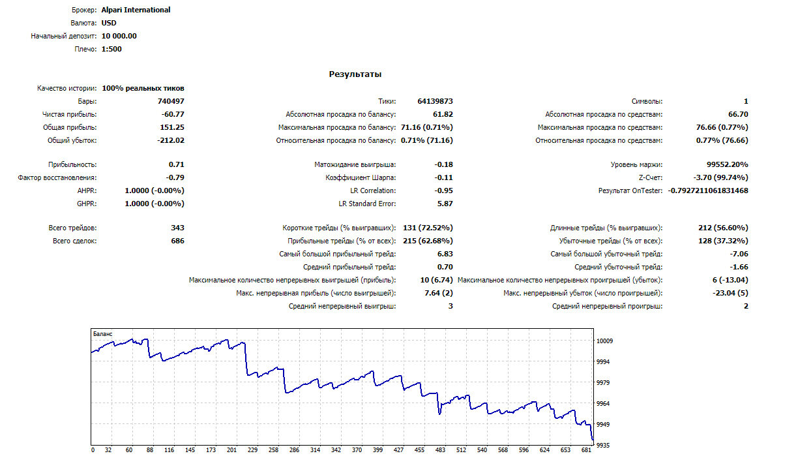Click profitable trades value 215 (62.68%)
Viewport: 798px width, 473px height.
(428, 241)
